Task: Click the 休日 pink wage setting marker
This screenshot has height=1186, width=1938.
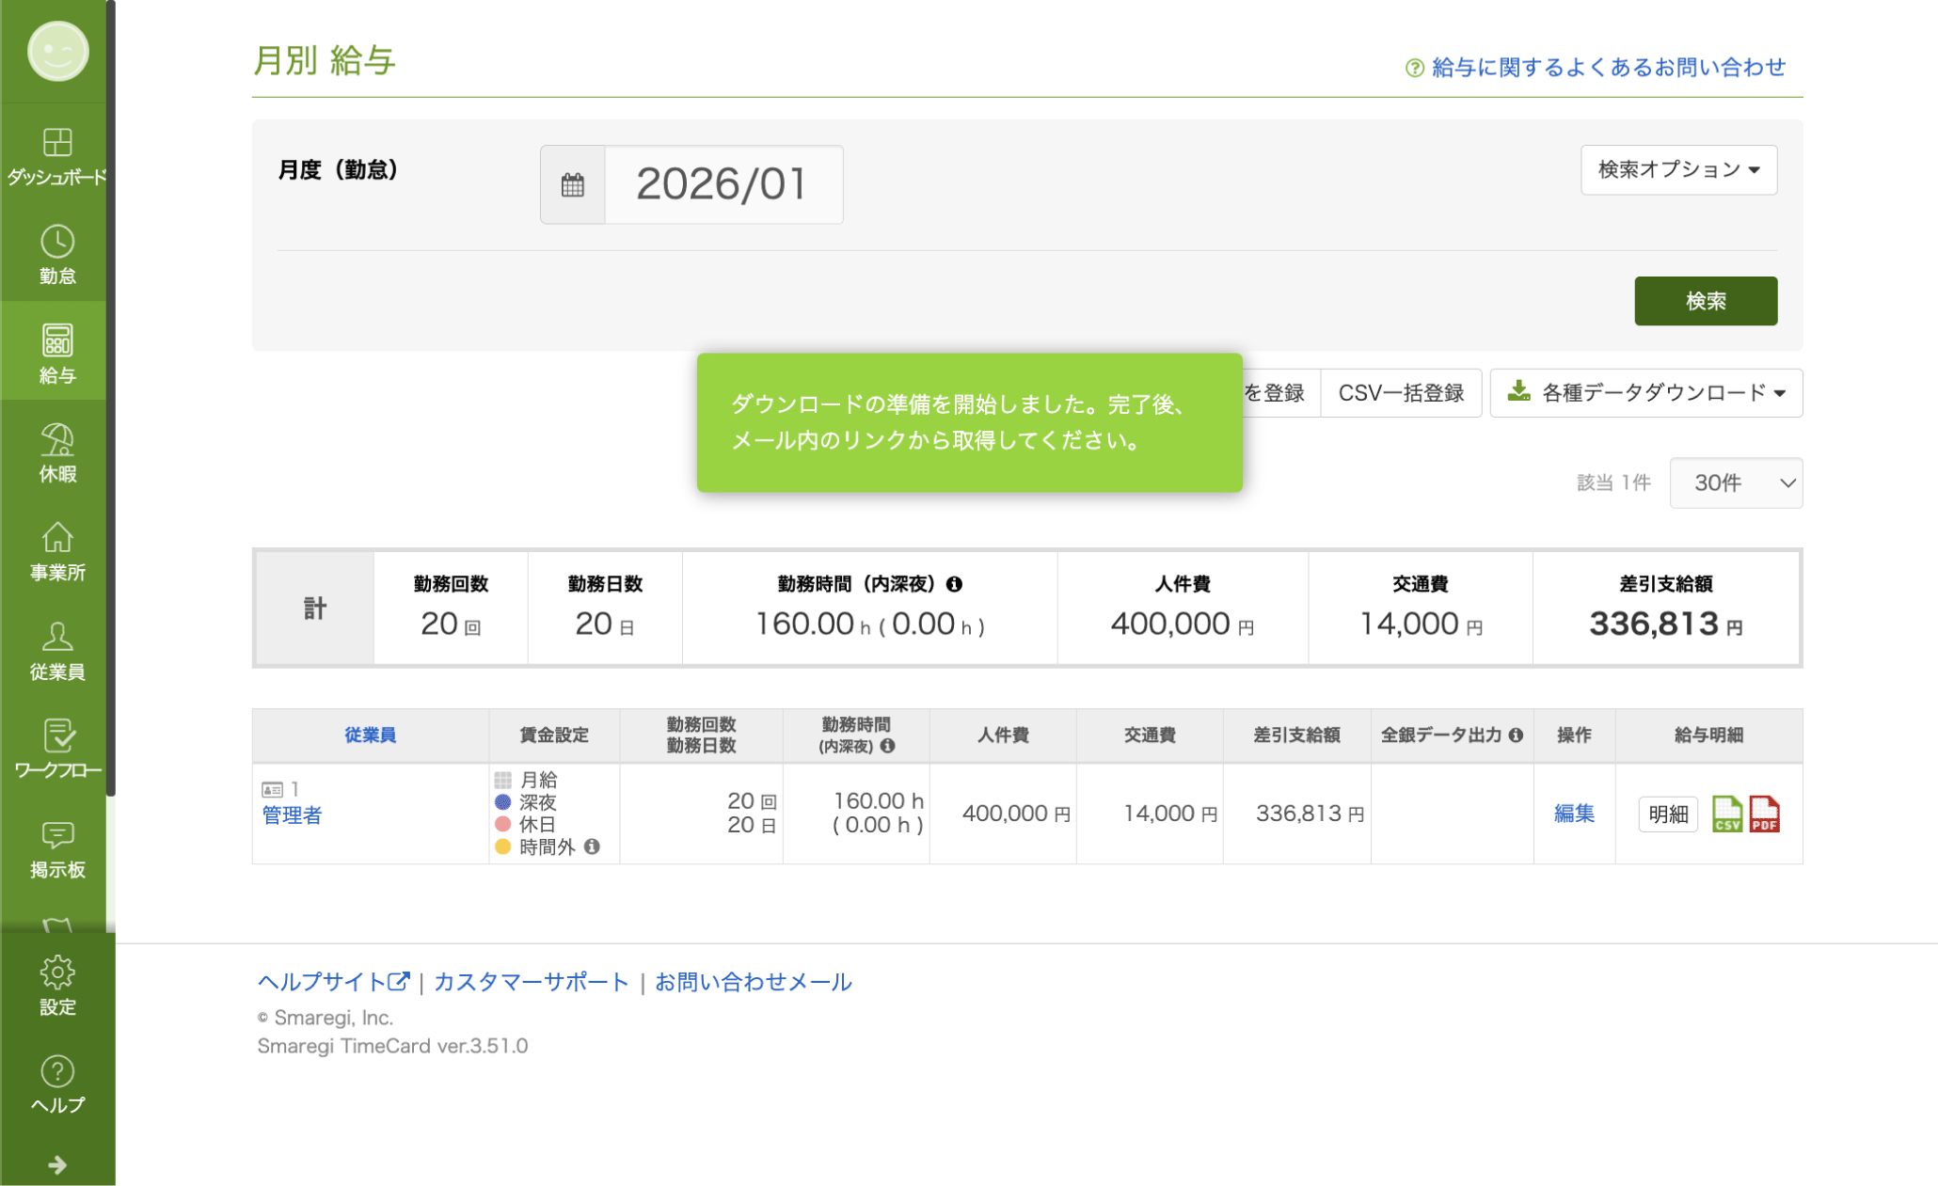Action: pyautogui.click(x=503, y=825)
